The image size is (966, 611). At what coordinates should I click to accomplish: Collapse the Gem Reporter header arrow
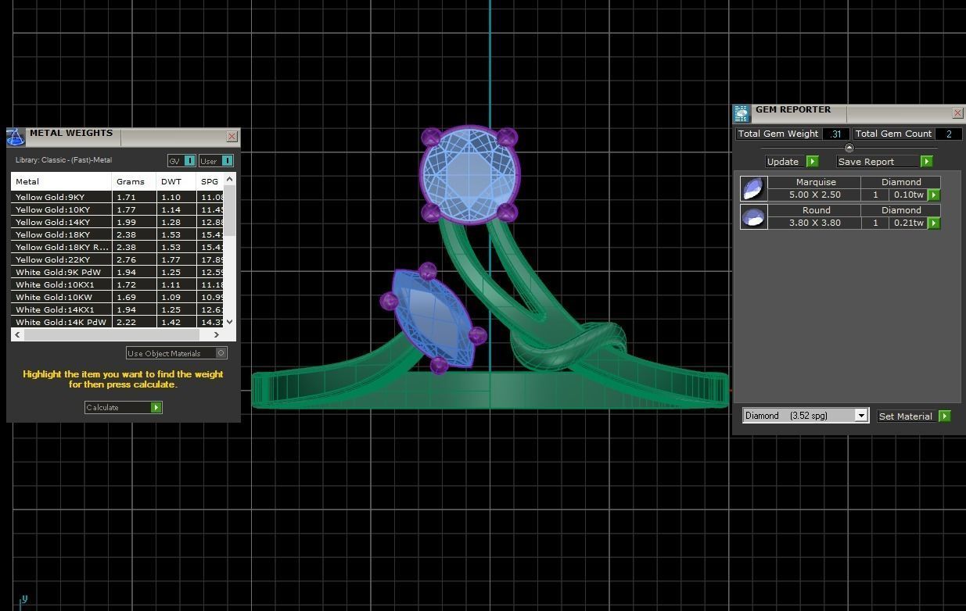tap(849, 148)
